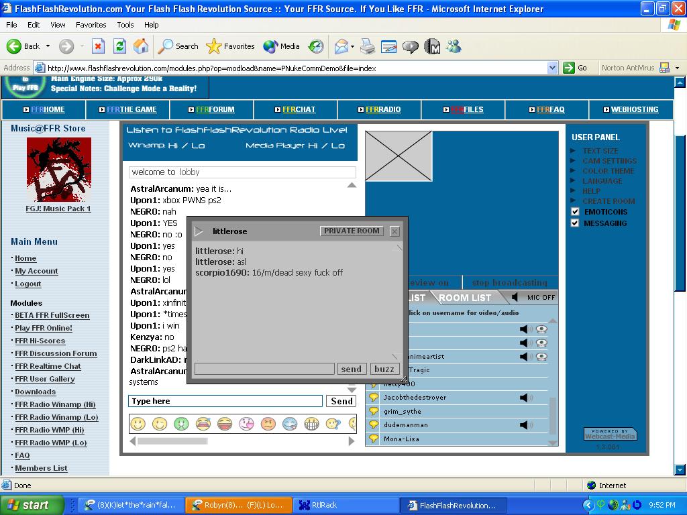687x515 pixels.
Task: Click the Go button next to address bar
Action: pos(575,68)
